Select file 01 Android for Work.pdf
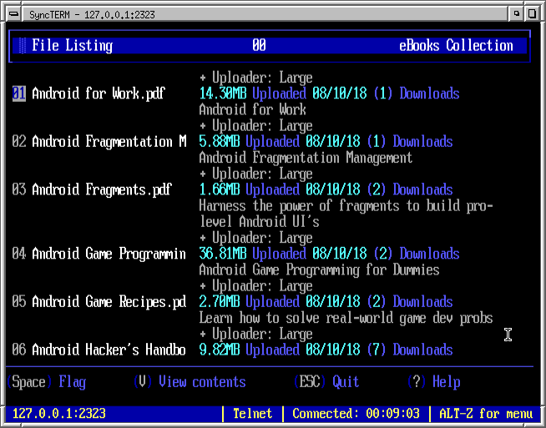This screenshot has height=428, width=546. pos(99,93)
